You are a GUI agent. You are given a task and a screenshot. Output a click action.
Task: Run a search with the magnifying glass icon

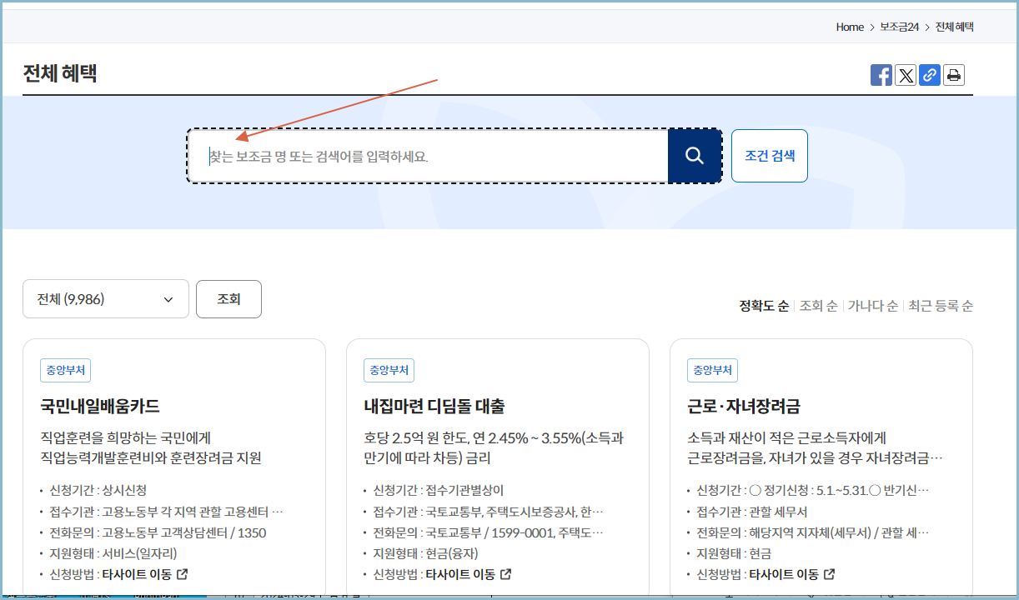[x=695, y=155]
